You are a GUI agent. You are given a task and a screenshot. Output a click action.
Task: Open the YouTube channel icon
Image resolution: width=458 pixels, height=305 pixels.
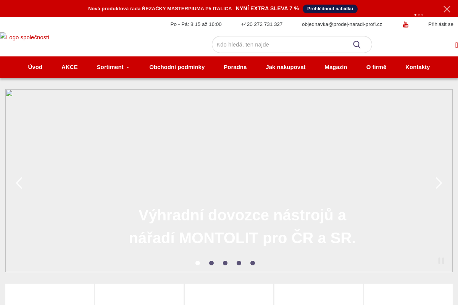tap(406, 24)
